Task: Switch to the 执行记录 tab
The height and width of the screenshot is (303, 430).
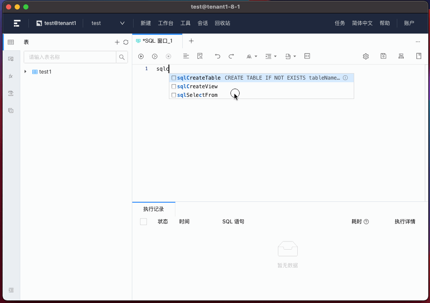Action: click(153, 209)
